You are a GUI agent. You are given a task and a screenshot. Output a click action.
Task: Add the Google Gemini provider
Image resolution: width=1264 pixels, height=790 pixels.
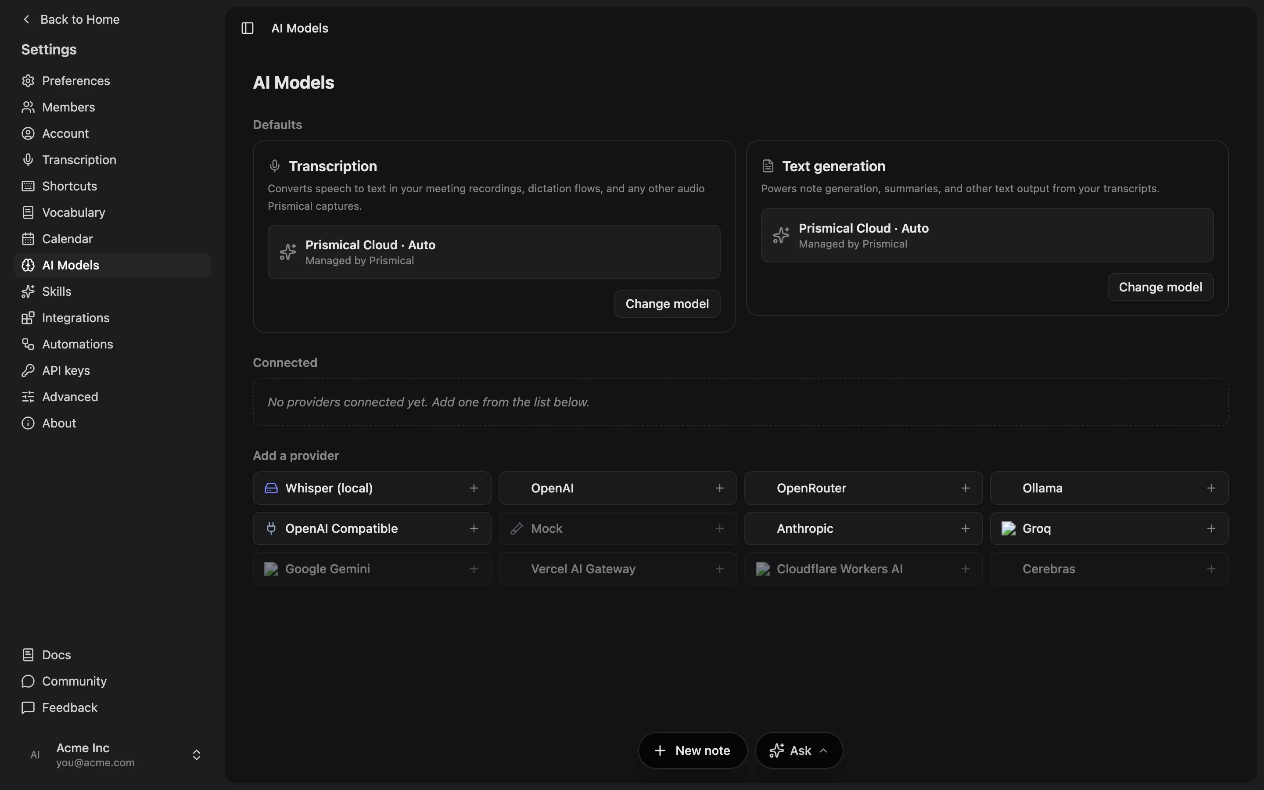point(372,568)
